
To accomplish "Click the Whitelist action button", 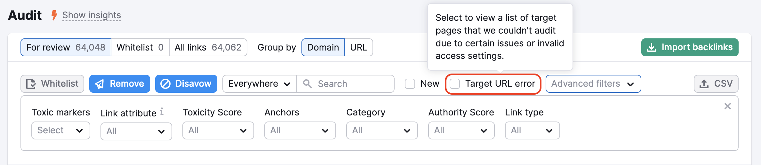I will click(52, 84).
